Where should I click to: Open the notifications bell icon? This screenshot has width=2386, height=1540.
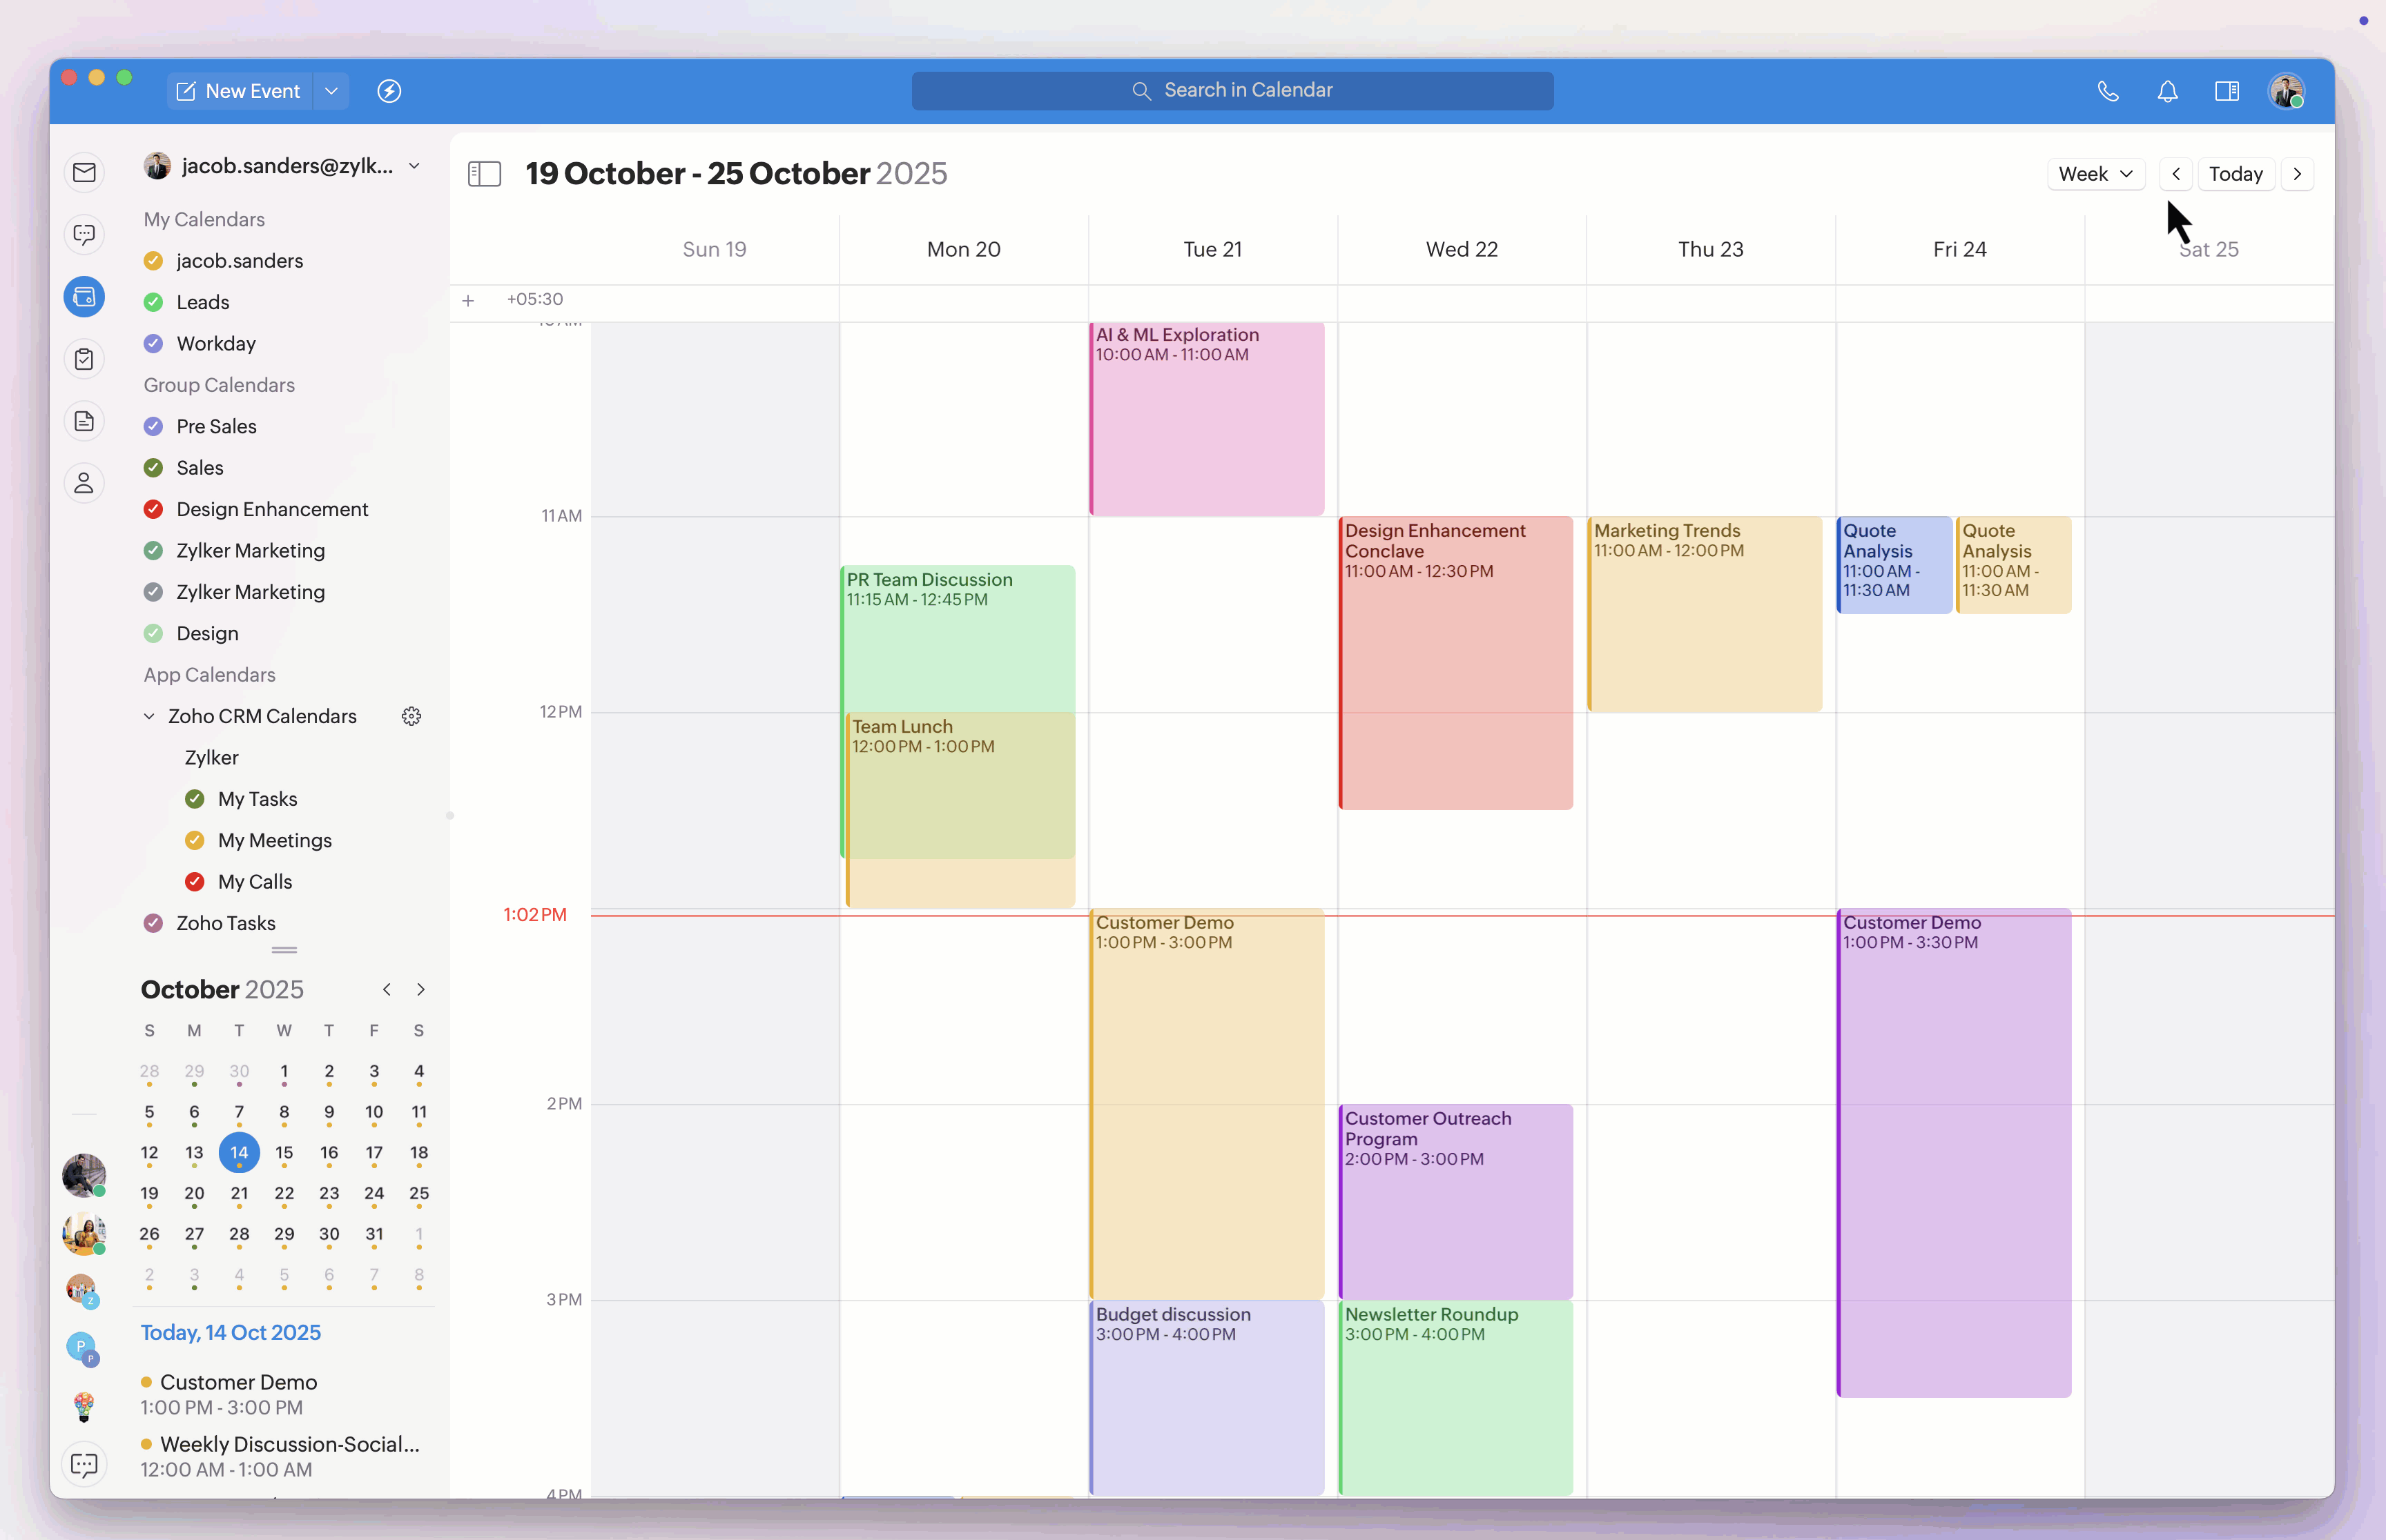(x=2167, y=91)
